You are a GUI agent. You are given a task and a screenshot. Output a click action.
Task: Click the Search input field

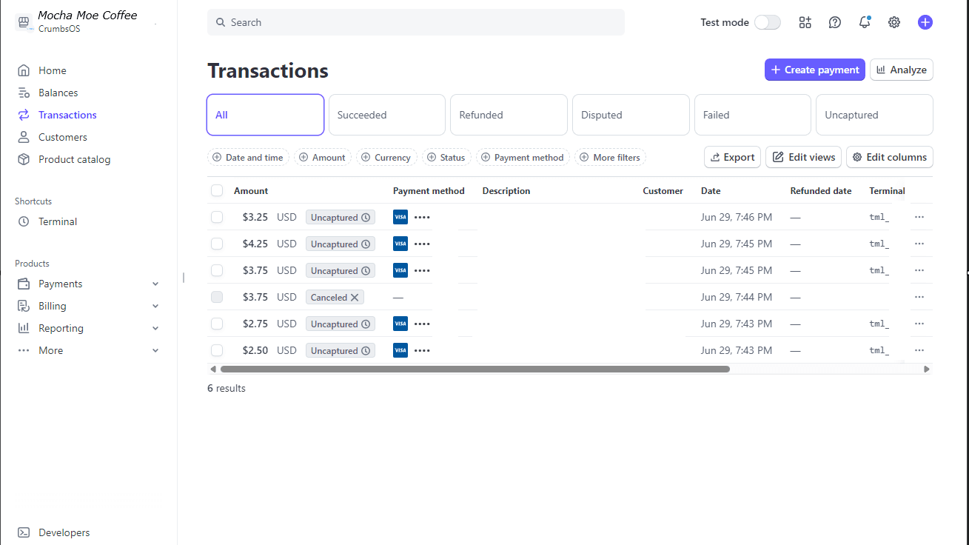(x=415, y=22)
